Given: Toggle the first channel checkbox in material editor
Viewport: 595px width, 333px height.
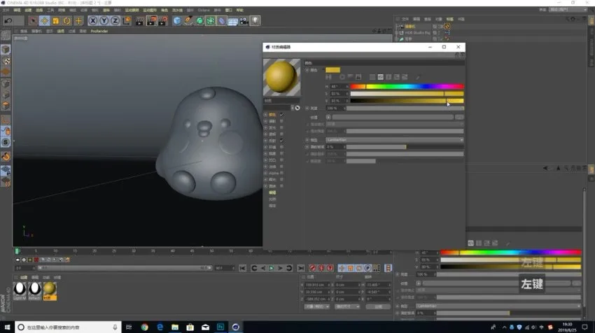Looking at the screenshot, I should coord(281,114).
